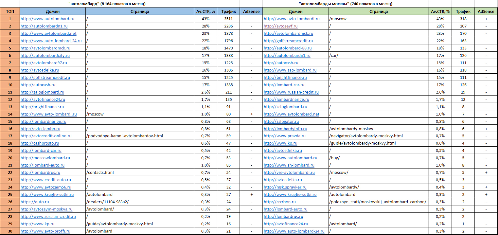498x235 pixels.
Task: Open the http://www.sh-lombard.ru link
Action: 289,165
